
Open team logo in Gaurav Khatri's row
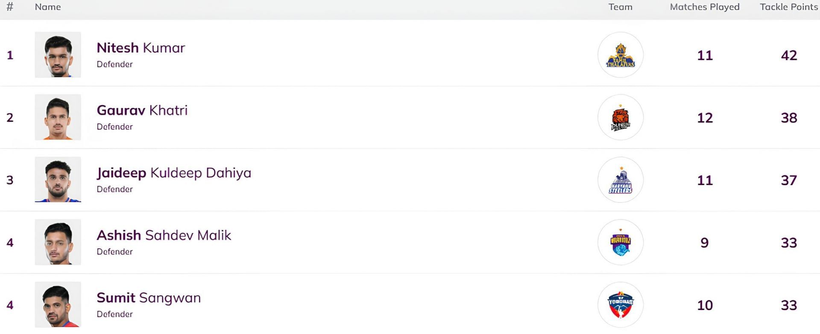(x=620, y=117)
